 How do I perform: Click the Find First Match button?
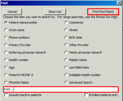(x=103, y=12)
